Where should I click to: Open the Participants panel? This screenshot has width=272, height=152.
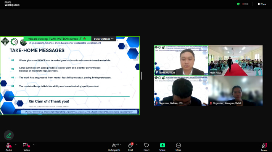(x=114, y=147)
